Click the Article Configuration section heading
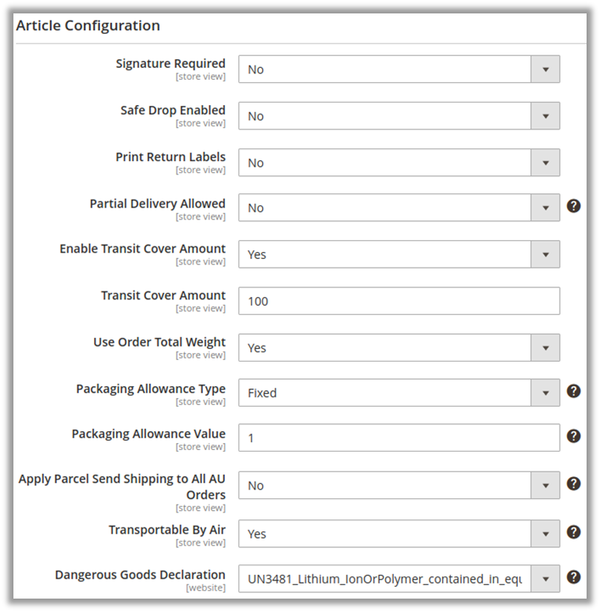Viewport: 600px width, 612px height. 88,25
